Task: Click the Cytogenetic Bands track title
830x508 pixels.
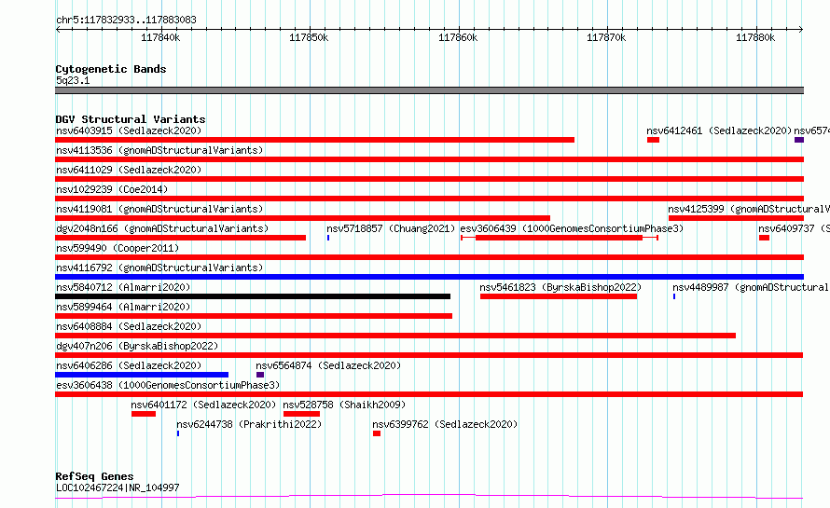Action: click(111, 69)
